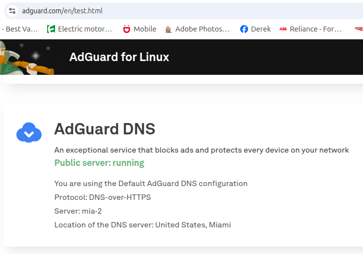The image size is (363, 254).
Task: Click the Default AdGuard DNS configuration line
Action: 151,184
